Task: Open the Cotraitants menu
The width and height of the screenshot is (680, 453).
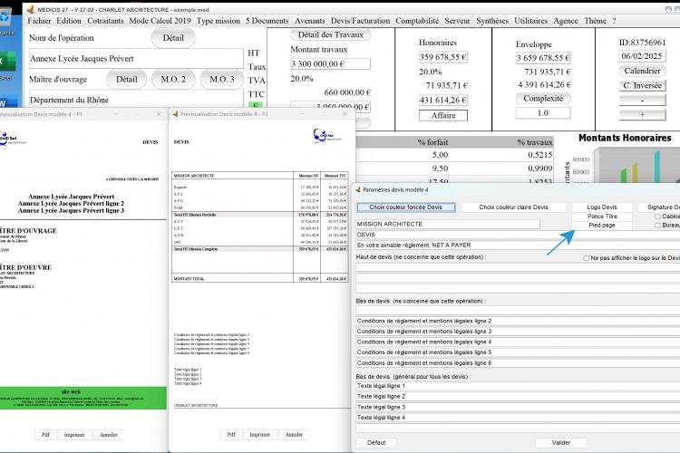Action: [x=105, y=21]
